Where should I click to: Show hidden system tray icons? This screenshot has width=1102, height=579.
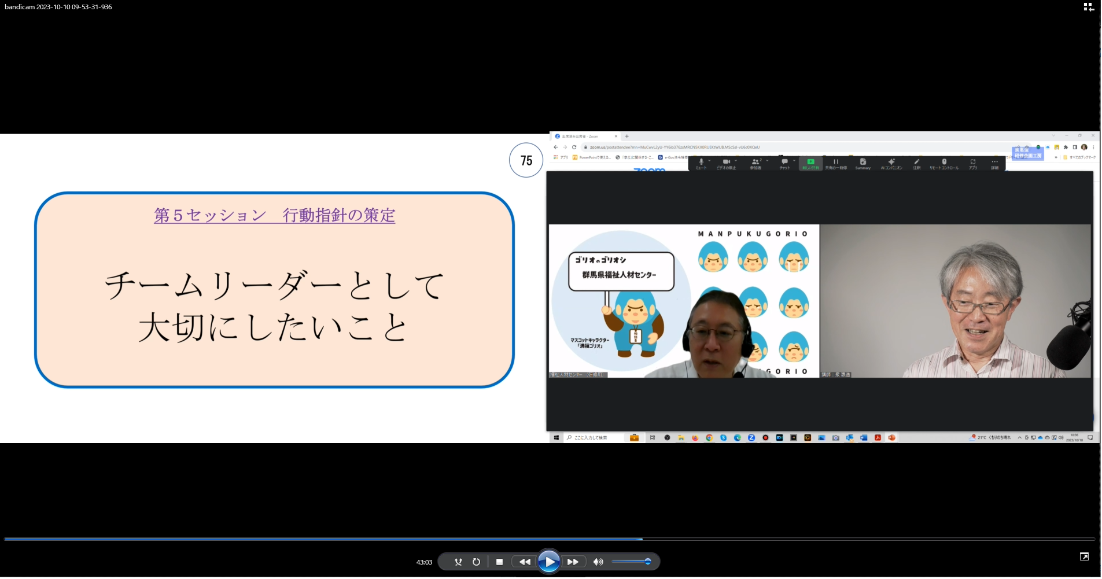(x=1020, y=438)
